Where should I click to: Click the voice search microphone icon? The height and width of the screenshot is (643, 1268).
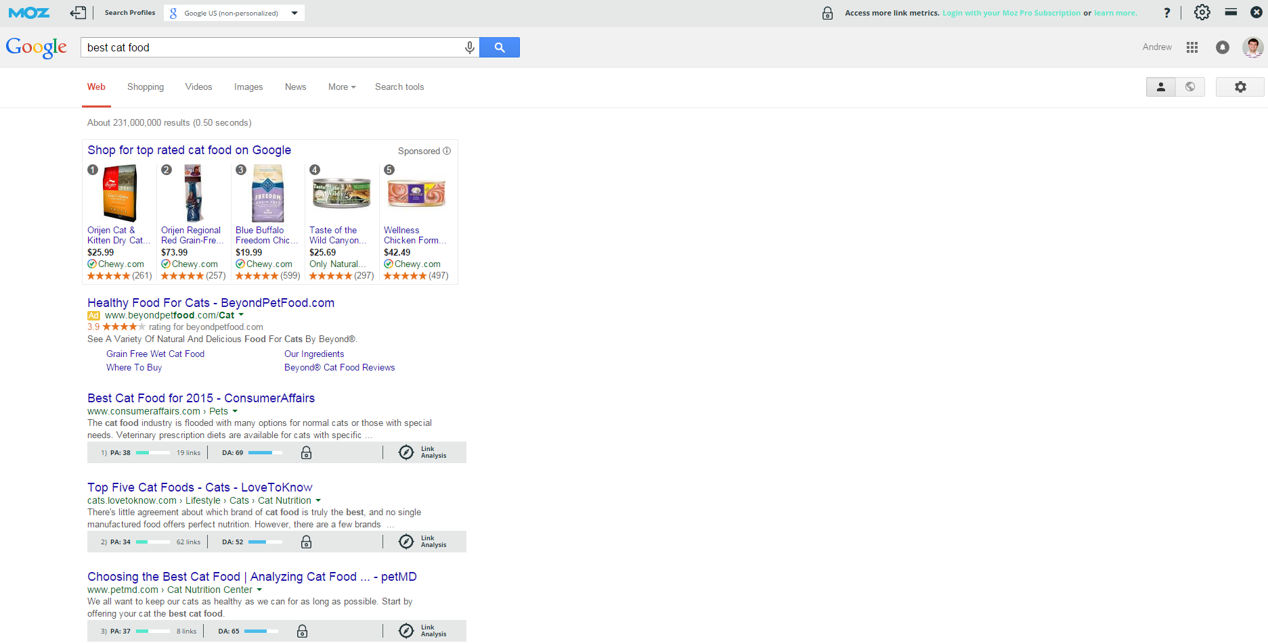click(x=469, y=47)
